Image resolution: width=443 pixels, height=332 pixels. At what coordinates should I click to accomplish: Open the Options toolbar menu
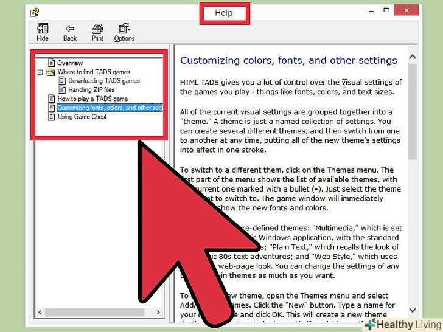point(124,32)
